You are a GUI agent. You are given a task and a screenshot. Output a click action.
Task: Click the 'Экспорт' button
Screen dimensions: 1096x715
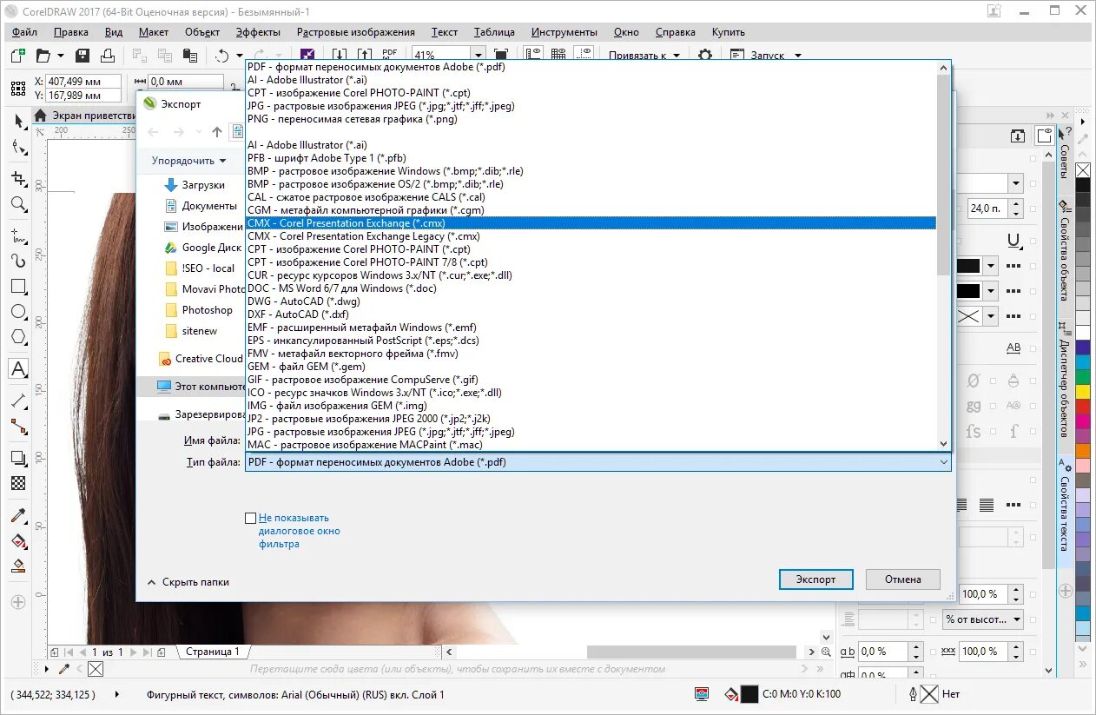pos(815,579)
